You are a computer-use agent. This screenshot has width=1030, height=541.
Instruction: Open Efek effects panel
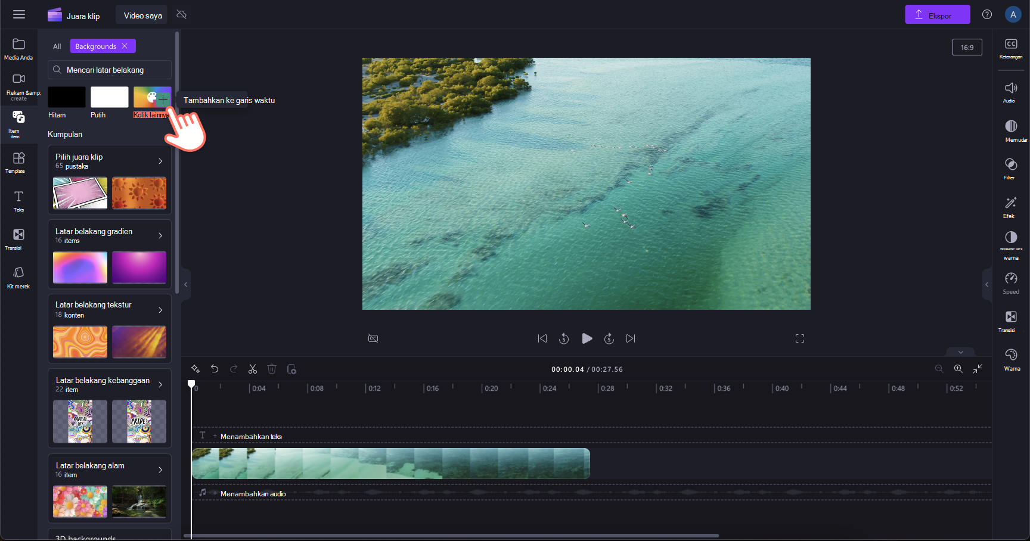pos(1011,207)
